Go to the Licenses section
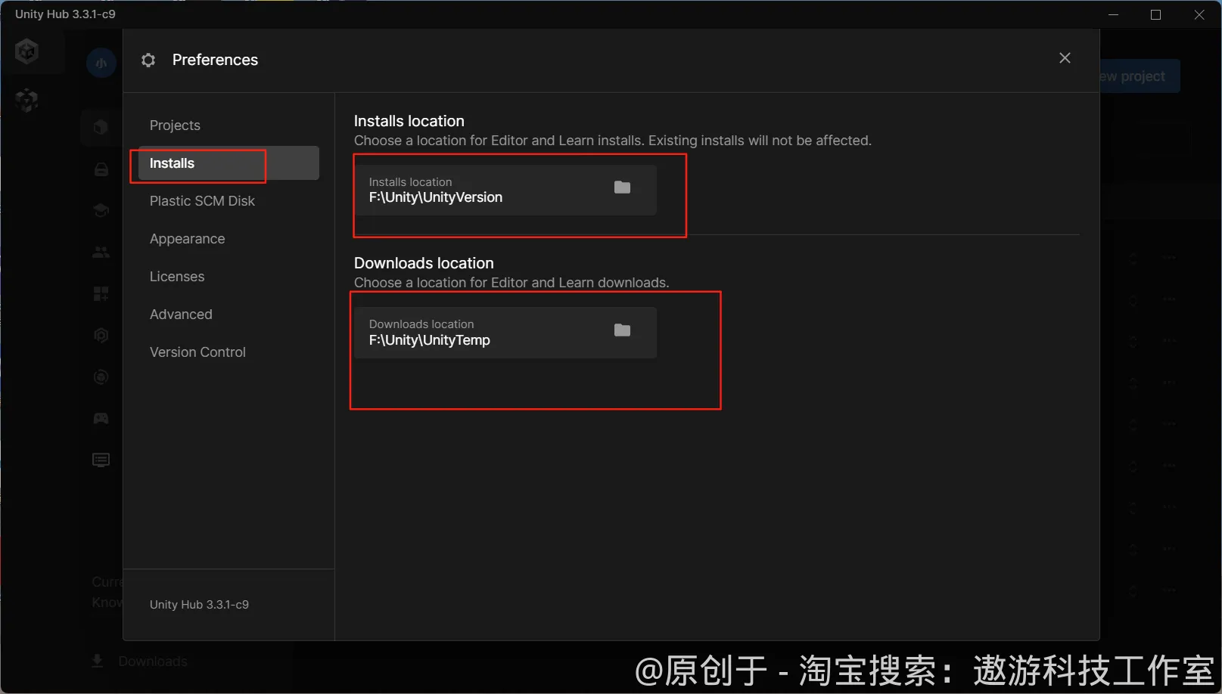 coord(177,277)
